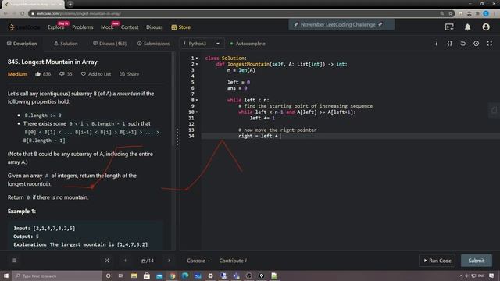Switch to the Description tab
This screenshot has width=500, height=281.
point(22,44)
